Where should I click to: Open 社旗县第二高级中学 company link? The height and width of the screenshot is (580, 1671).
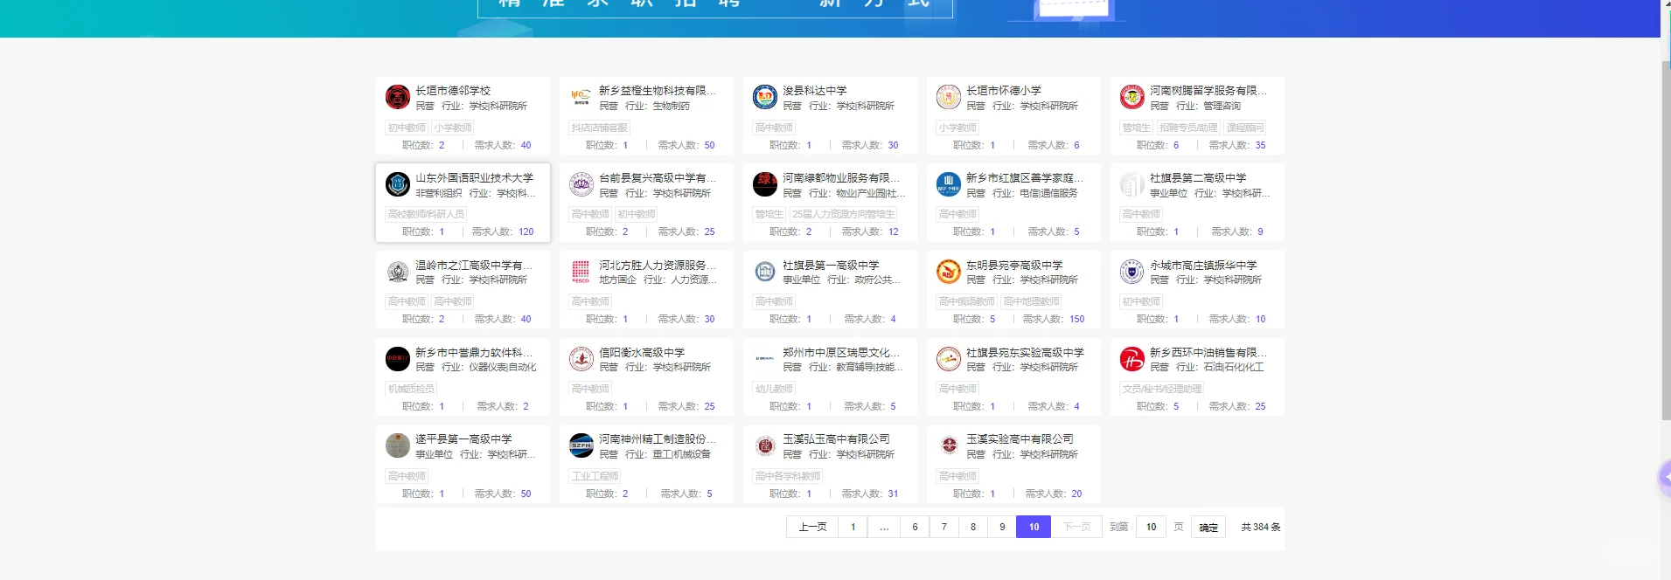point(1198,178)
